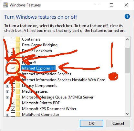
Task: Click the scrollbar down arrow
Action: (x=127, y=114)
